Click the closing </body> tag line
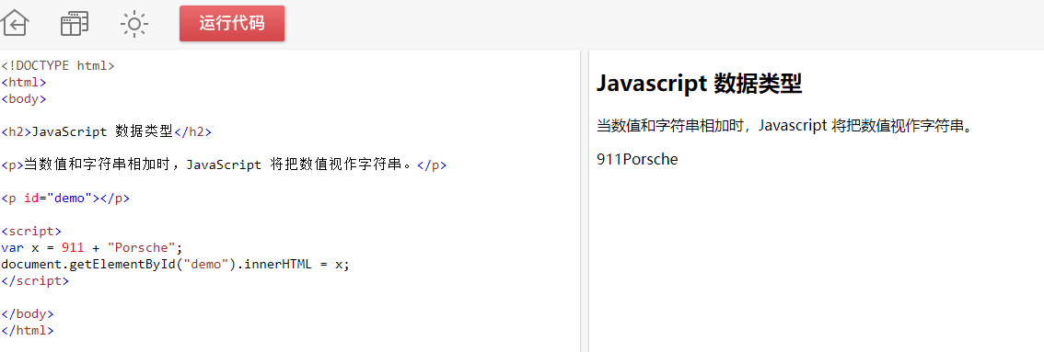Screen dimensions: 1044x352 coord(28,313)
